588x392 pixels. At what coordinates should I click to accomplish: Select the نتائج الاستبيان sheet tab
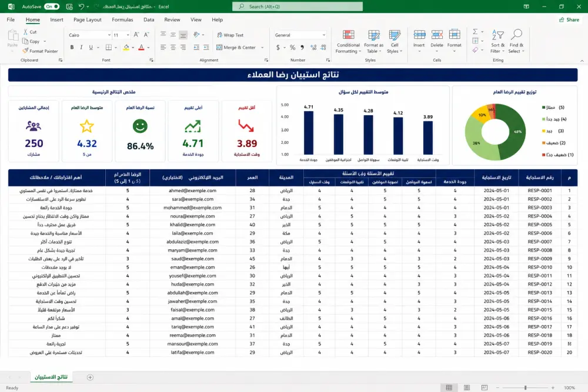pyautogui.click(x=51, y=377)
